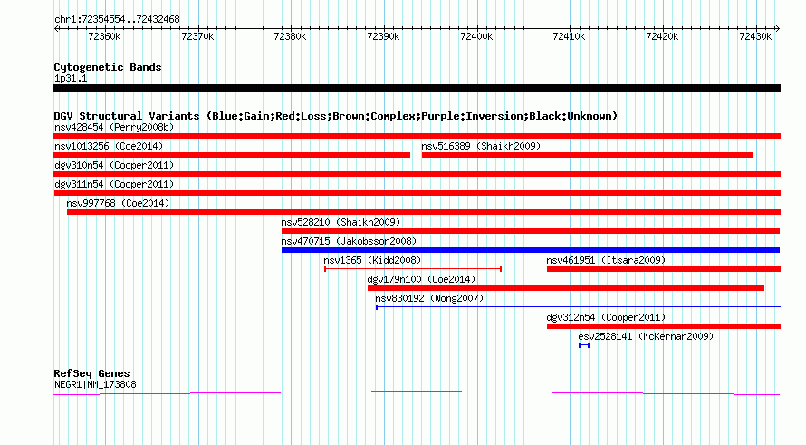
Task: Click the 72390k position on the ruler
Action: [x=383, y=36]
